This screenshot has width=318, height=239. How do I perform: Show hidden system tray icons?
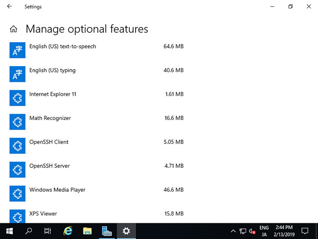(233, 231)
